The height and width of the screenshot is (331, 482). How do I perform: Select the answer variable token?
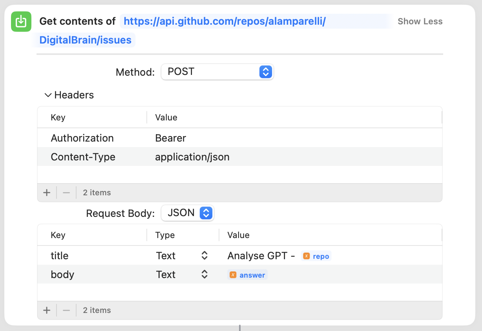[247, 275]
